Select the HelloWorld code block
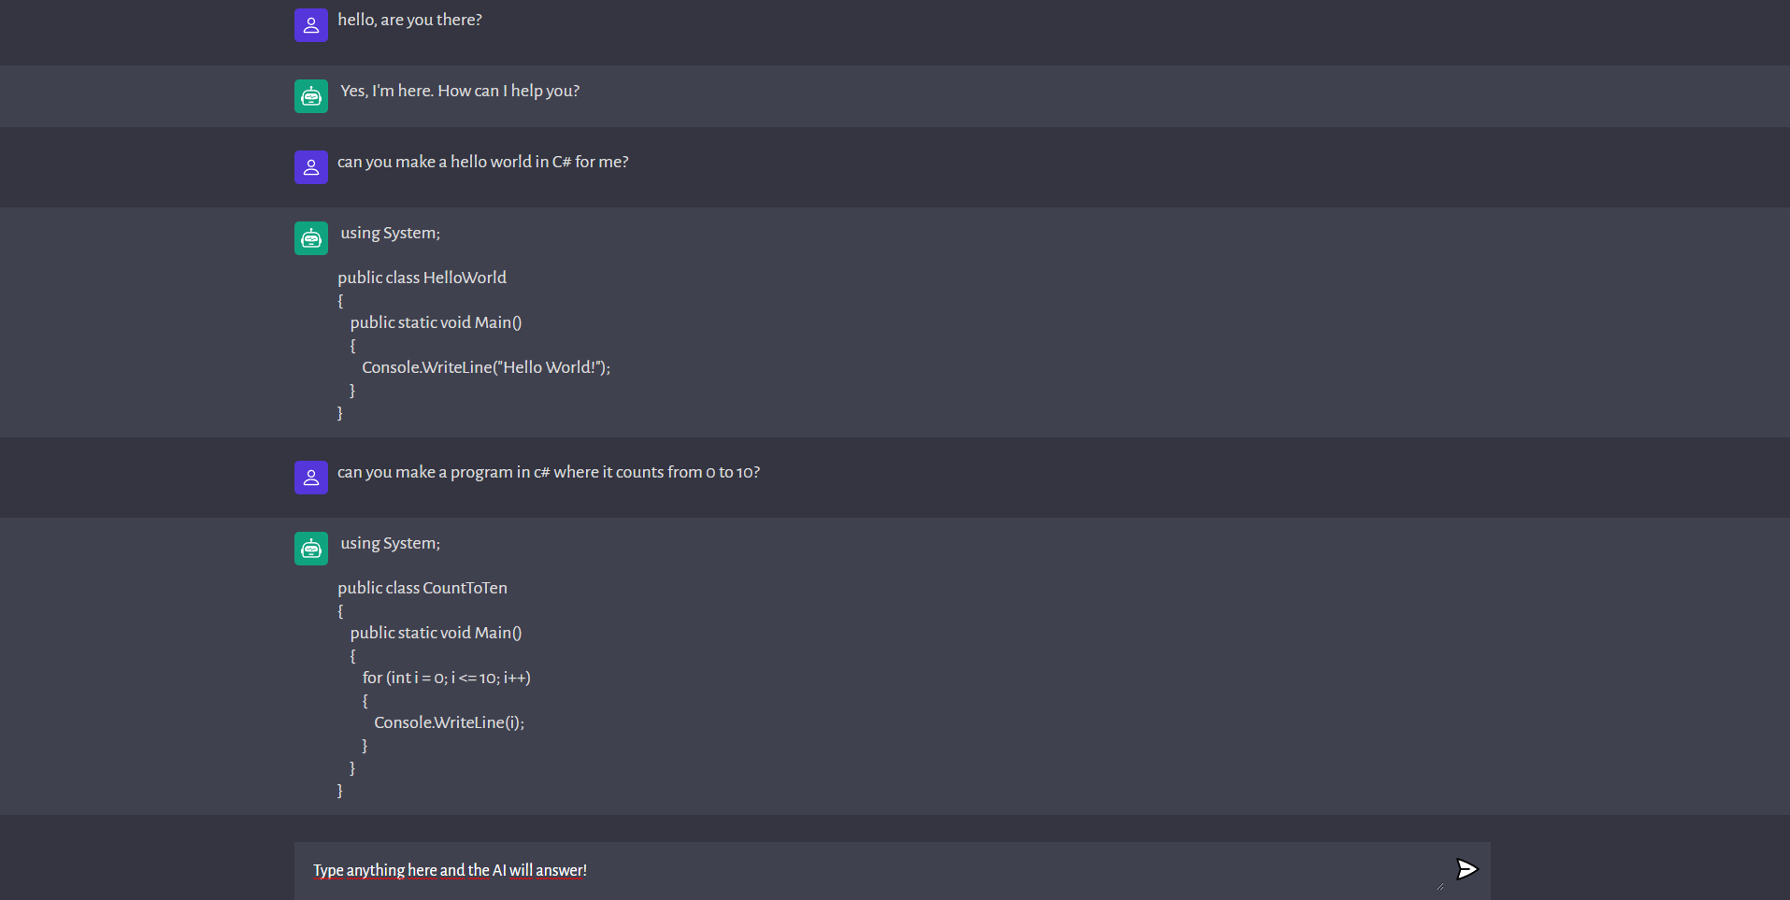The height and width of the screenshot is (900, 1790). (467, 322)
